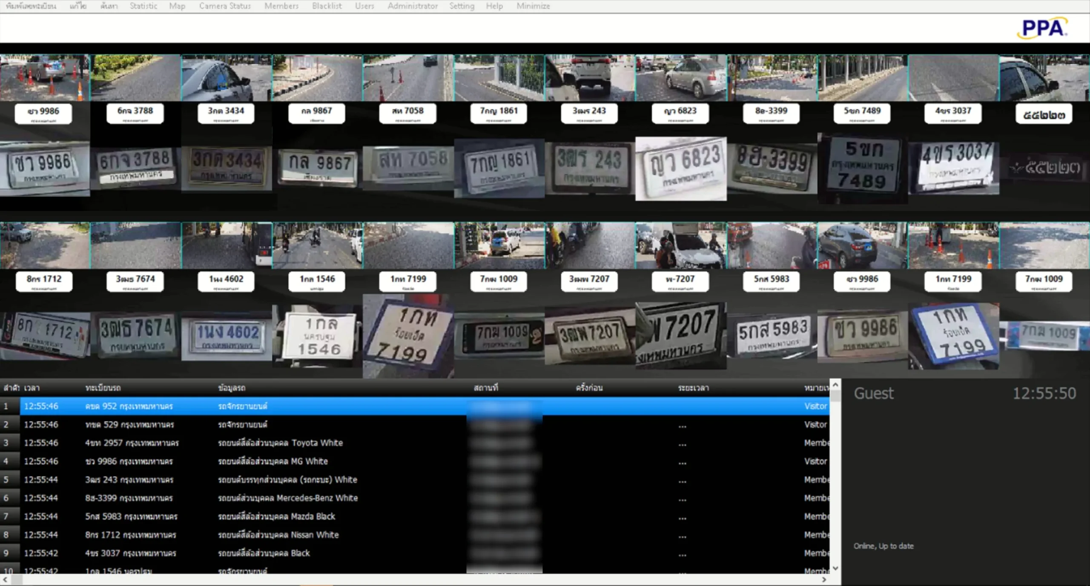
Task: Click the horizontal scrollbar left arrow
Action: pyautogui.click(x=5, y=579)
